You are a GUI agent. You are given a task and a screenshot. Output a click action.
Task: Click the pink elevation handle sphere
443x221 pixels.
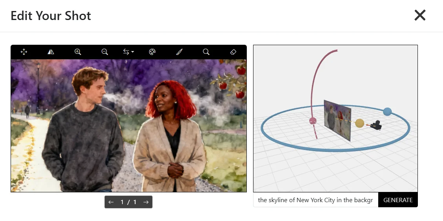click(313, 121)
